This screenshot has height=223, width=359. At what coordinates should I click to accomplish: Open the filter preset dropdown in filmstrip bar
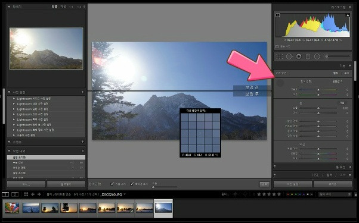335,194
